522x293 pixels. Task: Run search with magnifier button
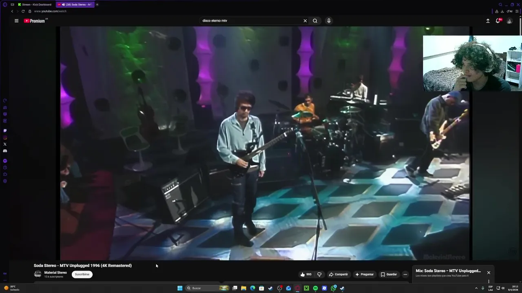[315, 21]
